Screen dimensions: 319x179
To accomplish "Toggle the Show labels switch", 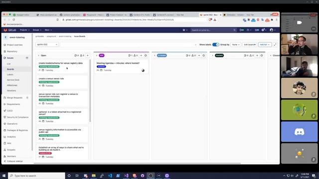I will tap(216, 44).
